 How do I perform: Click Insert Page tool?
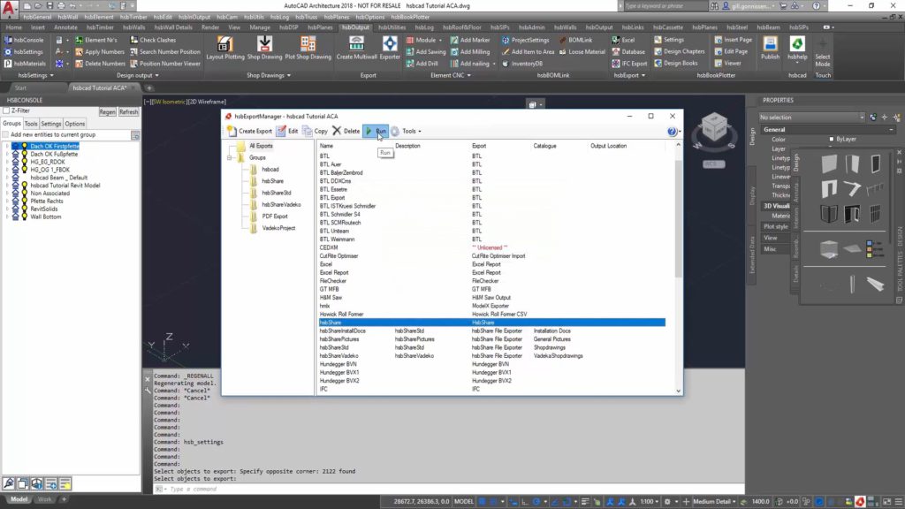(733, 40)
